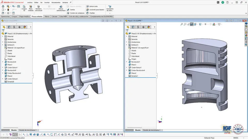This screenshot has height=139, width=248.
Task: Toggle Section view icon in view toolbar
Action: point(192,24)
